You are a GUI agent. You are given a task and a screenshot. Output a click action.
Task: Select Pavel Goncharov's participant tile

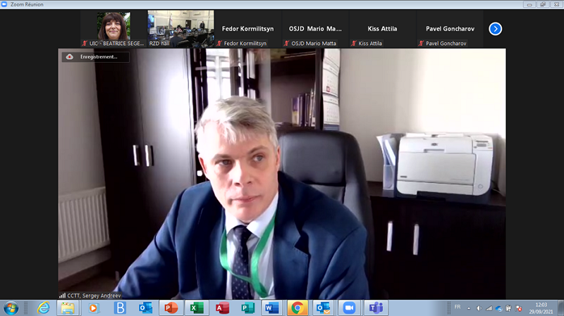450,30
